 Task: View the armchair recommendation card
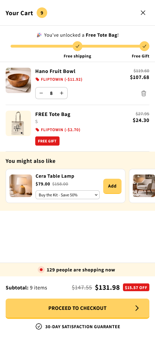142,186
